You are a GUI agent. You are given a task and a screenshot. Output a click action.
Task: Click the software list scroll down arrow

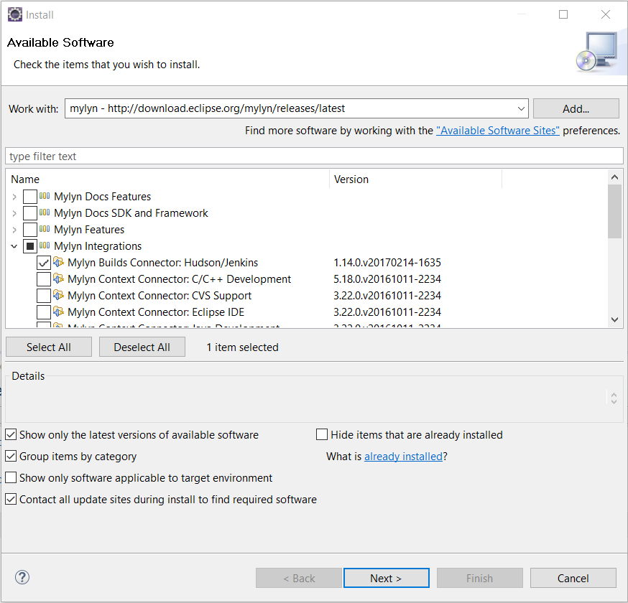(615, 319)
